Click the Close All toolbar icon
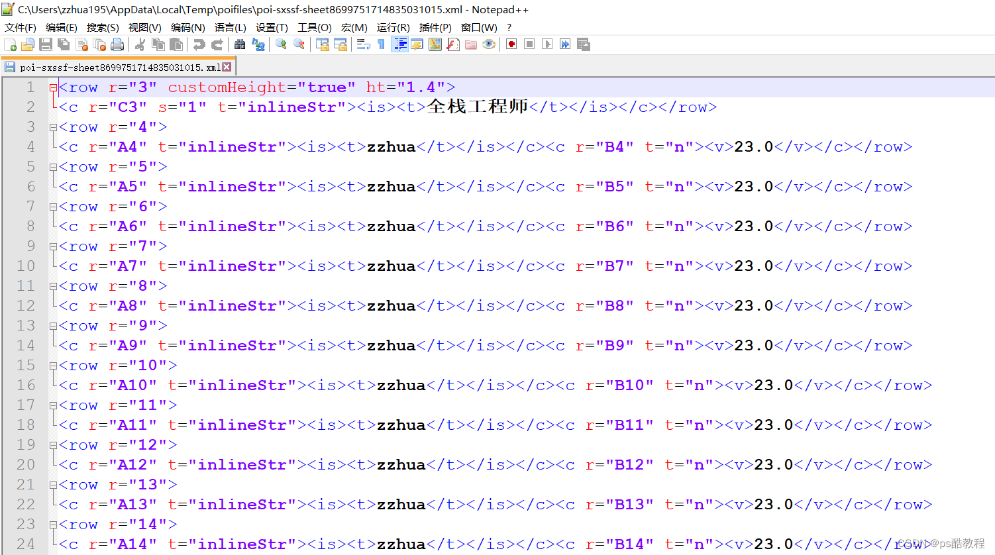 tap(100, 44)
